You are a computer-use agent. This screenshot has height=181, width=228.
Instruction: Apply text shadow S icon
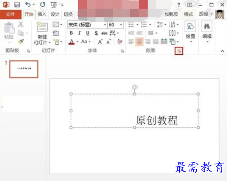coord(96,33)
